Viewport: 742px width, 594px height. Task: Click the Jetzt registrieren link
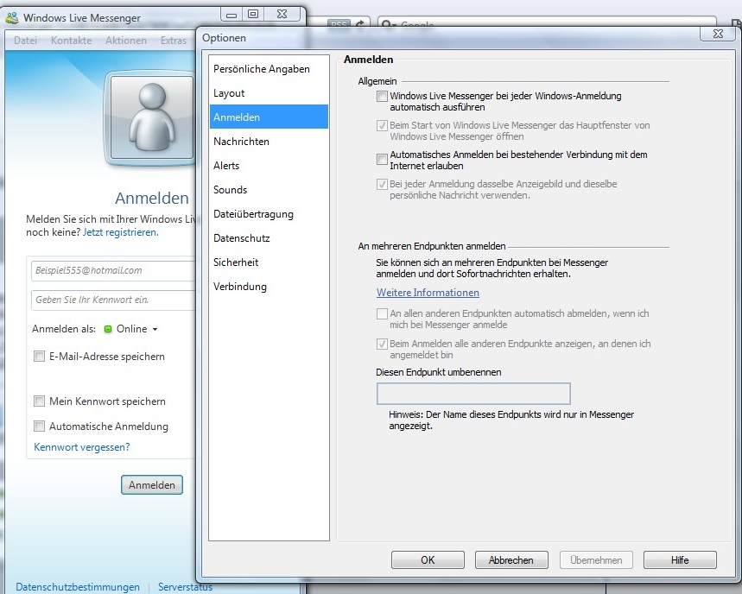(121, 232)
